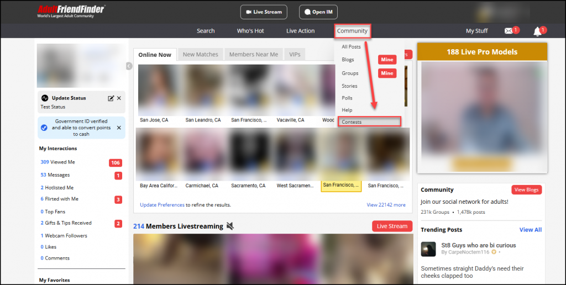Open the 53 Messages link
Image resolution: width=566 pixels, height=285 pixels.
[55, 175]
